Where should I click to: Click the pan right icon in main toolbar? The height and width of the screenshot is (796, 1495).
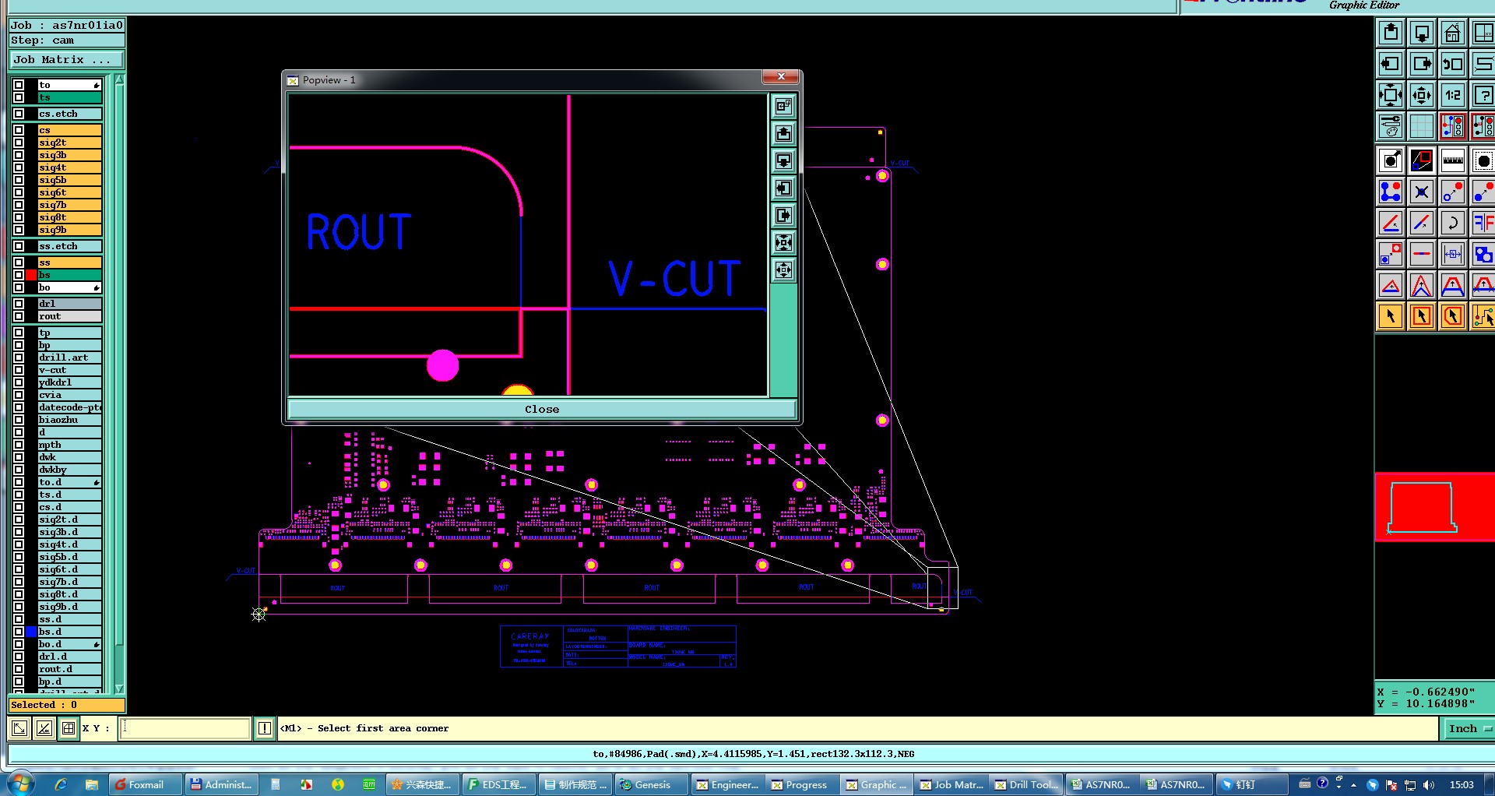coord(1422,64)
